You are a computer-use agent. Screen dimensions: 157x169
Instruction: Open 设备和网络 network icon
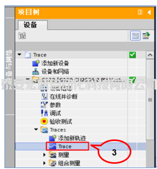pos(36,72)
